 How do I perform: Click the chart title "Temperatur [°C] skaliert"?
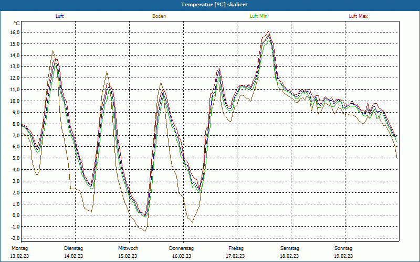click(x=214, y=5)
